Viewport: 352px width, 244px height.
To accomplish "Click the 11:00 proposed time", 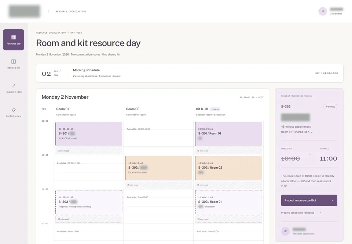I will pyautogui.click(x=329, y=159).
